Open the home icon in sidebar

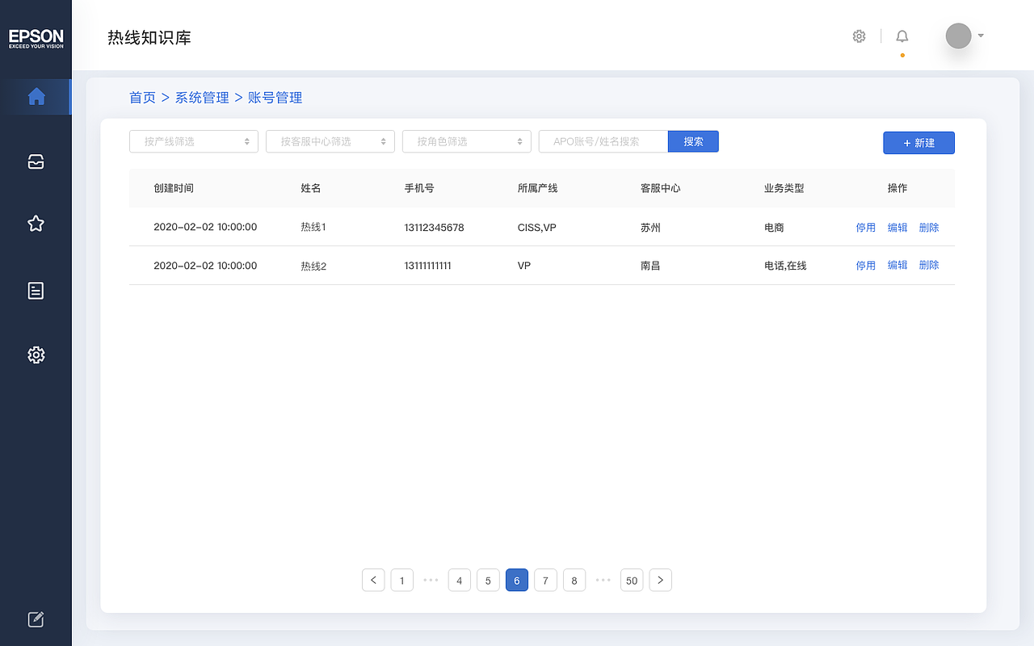pyautogui.click(x=36, y=96)
